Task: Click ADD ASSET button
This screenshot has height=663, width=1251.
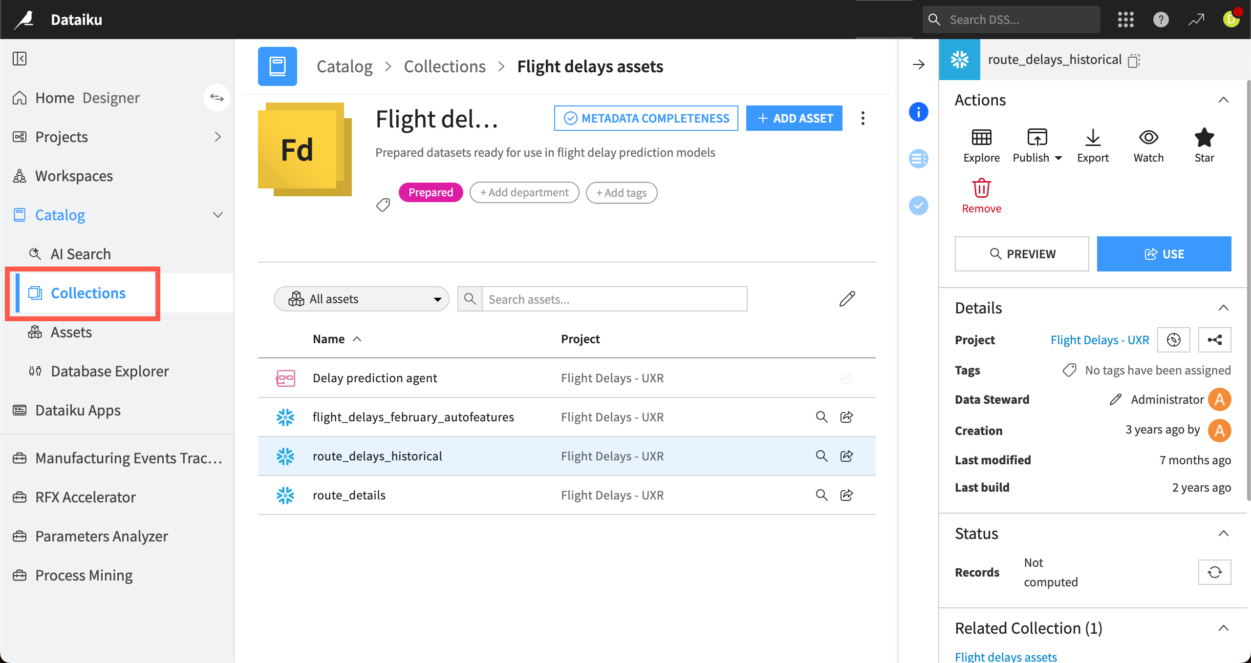Action: 794,118
